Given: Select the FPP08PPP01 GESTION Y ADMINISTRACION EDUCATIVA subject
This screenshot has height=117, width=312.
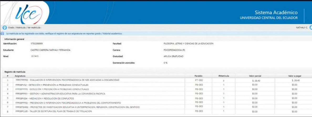Looking at the screenshot, I should (60, 94).
